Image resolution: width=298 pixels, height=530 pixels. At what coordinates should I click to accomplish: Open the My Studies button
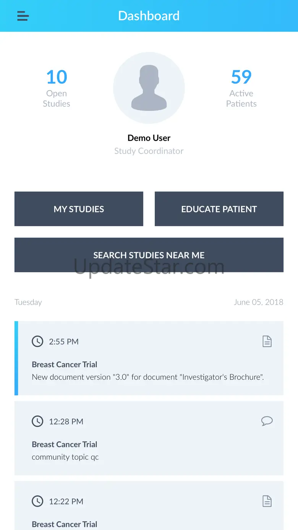(79, 209)
